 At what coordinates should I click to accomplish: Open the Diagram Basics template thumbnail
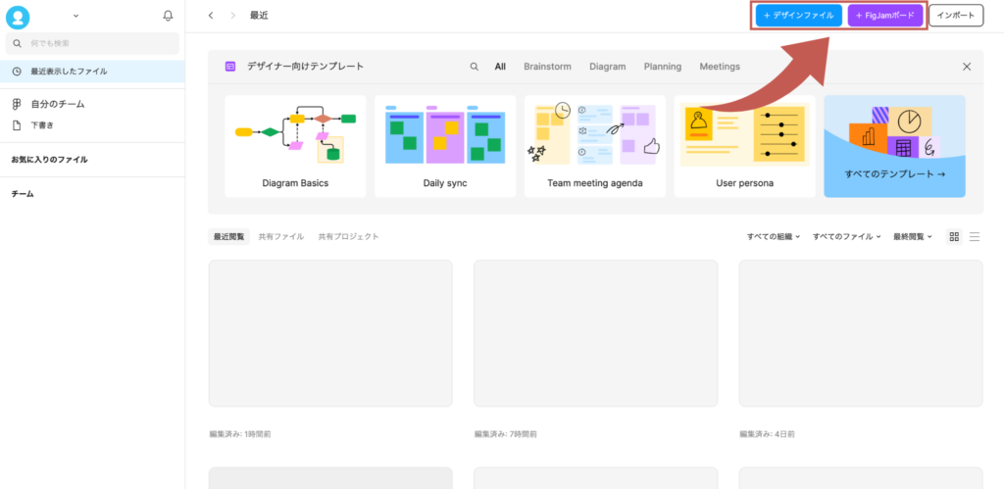tap(295, 146)
